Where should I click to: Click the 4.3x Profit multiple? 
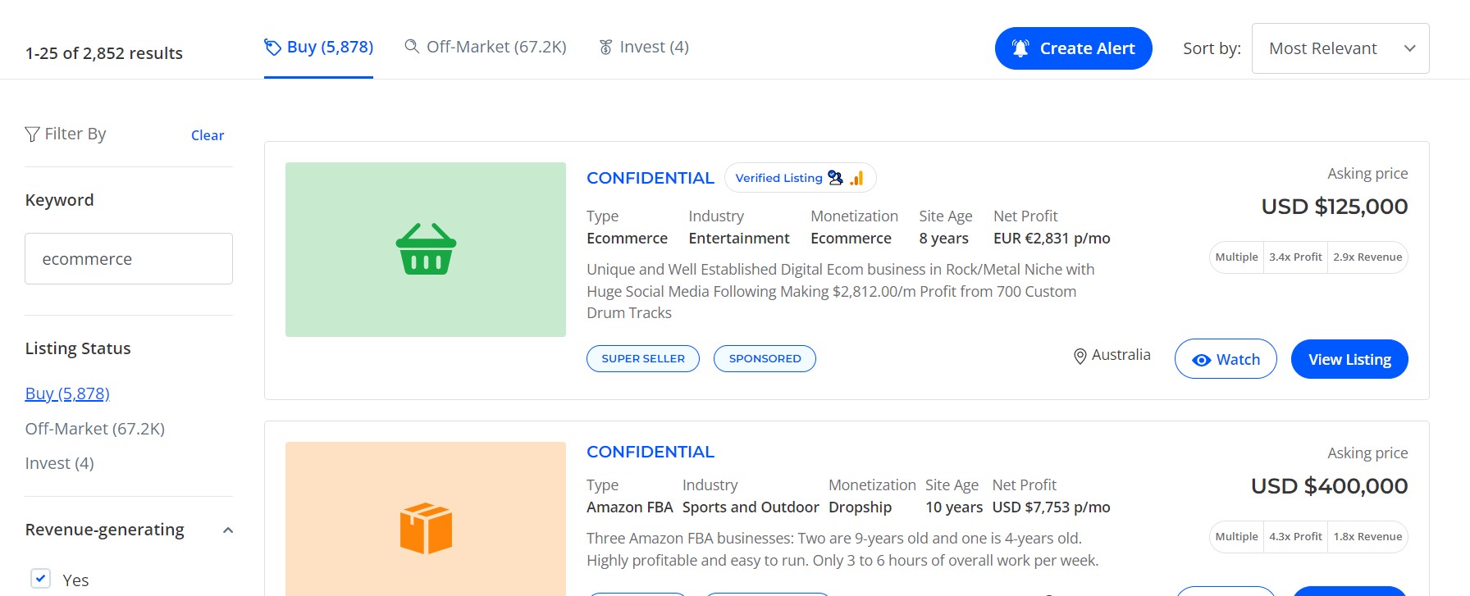(1295, 536)
